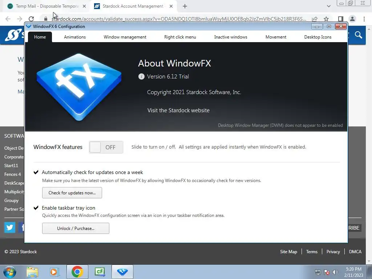Go back in Chrome browser
Screen dimensions: 372x279
[8, 19]
